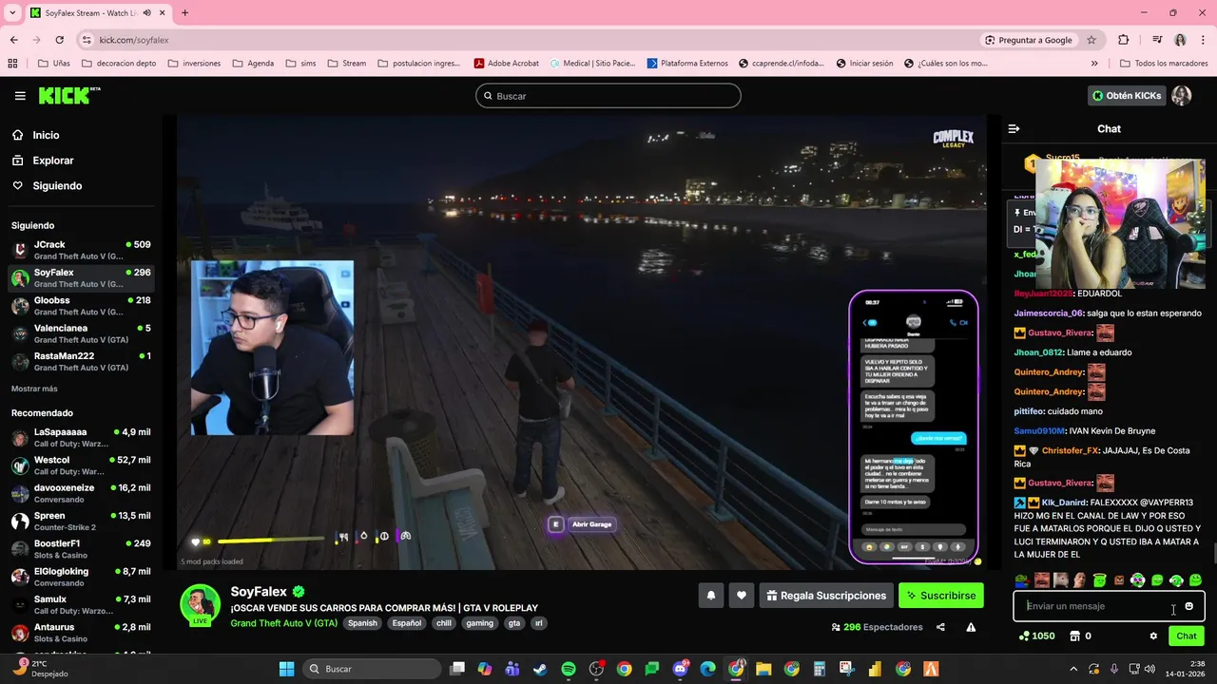Show hidden system tray icons
Screen dimensions: 1217x684
point(1073,669)
